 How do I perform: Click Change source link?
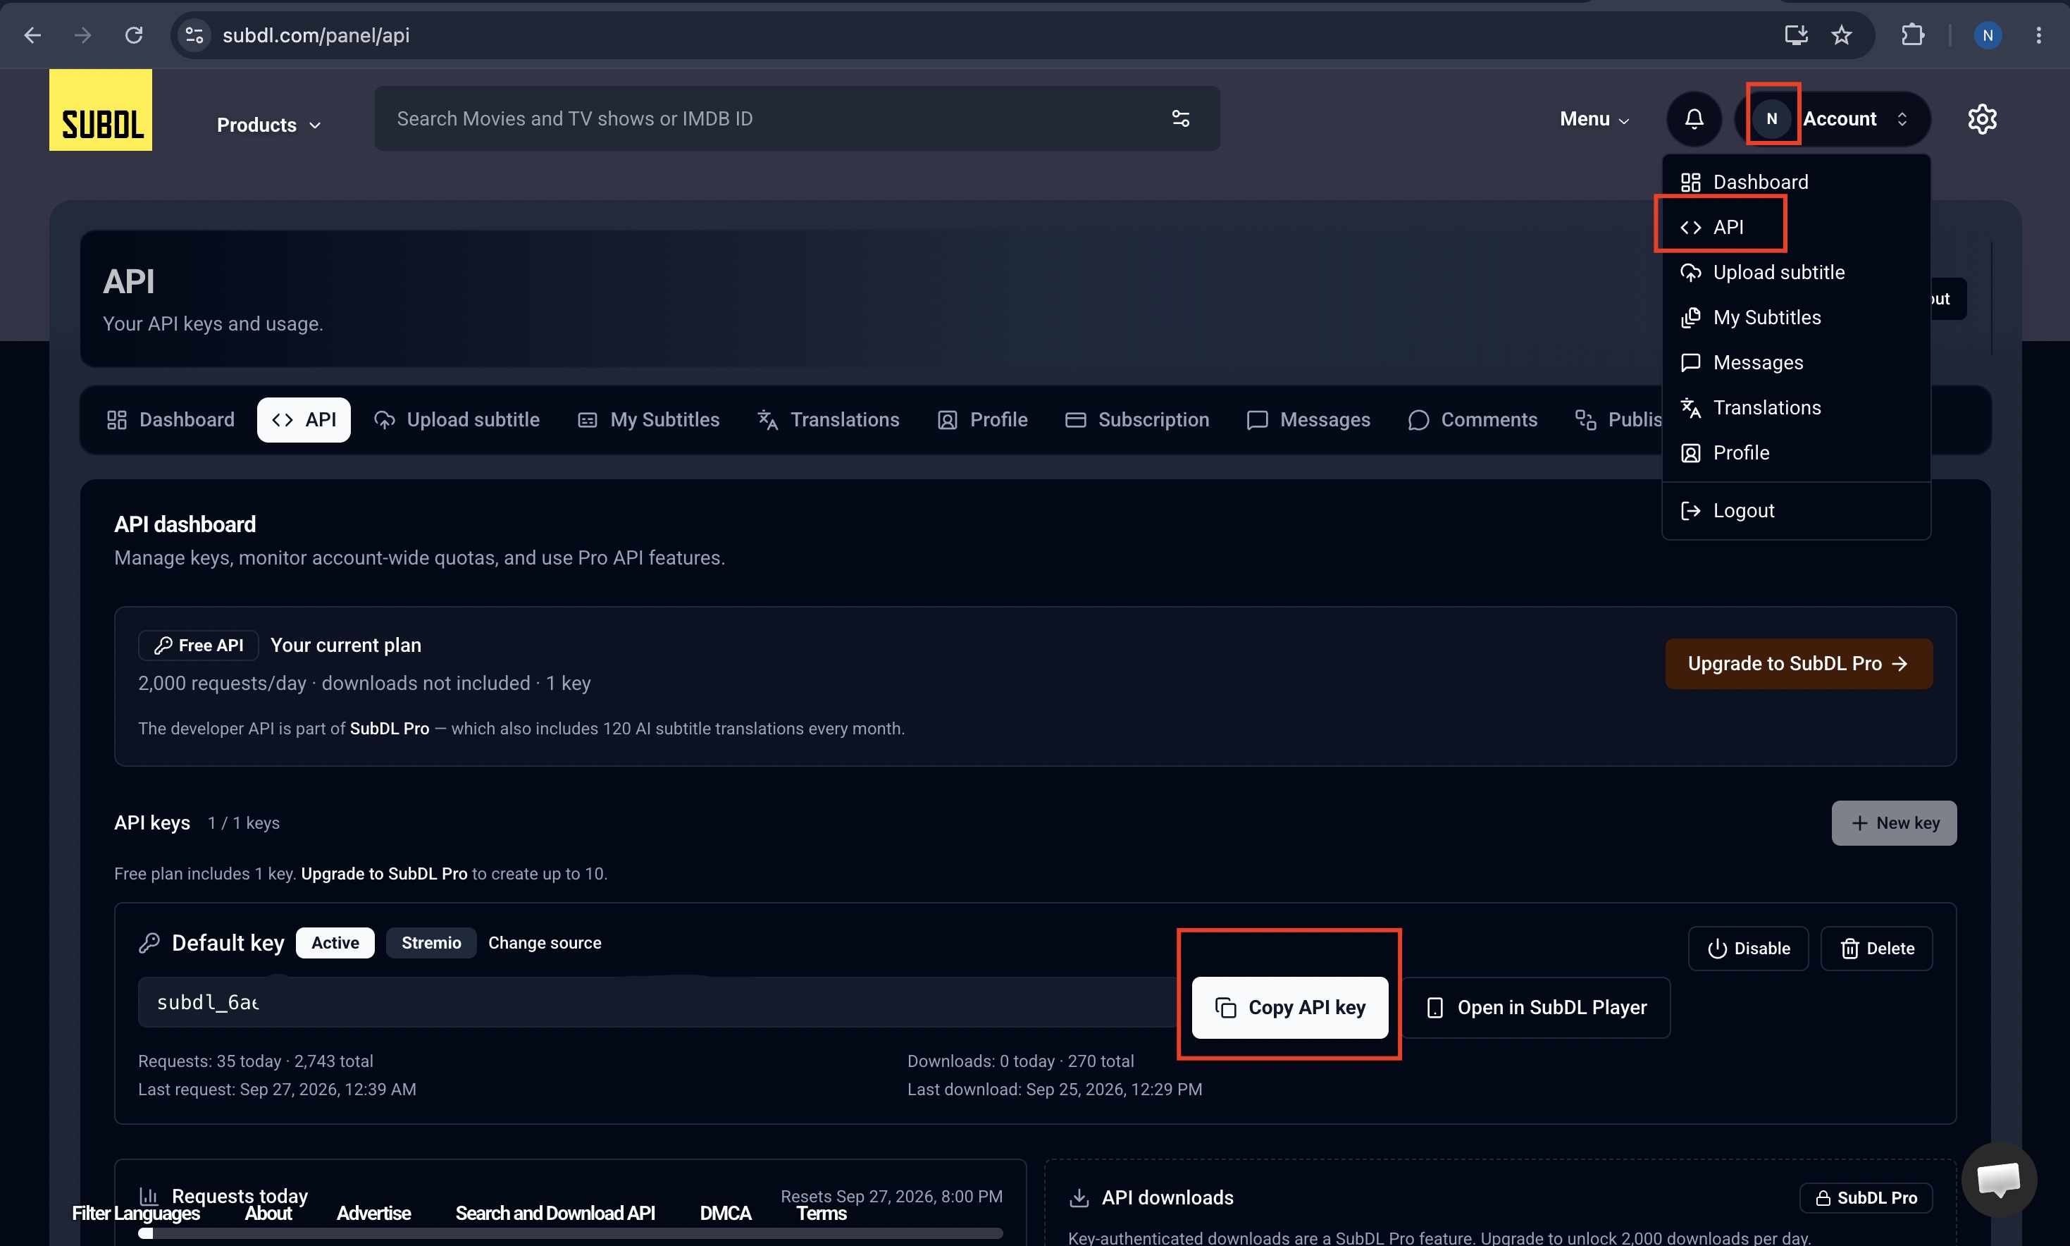point(545,943)
